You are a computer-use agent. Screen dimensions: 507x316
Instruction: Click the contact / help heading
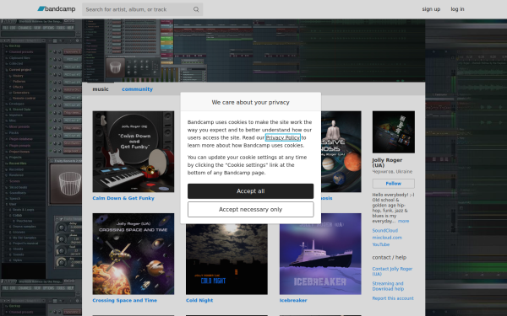(x=390, y=257)
